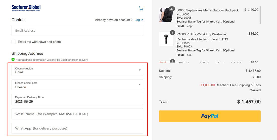The height and width of the screenshot is (140, 277).
Task: Click the backpack quantity badge 30
Action: tap(172, 9)
